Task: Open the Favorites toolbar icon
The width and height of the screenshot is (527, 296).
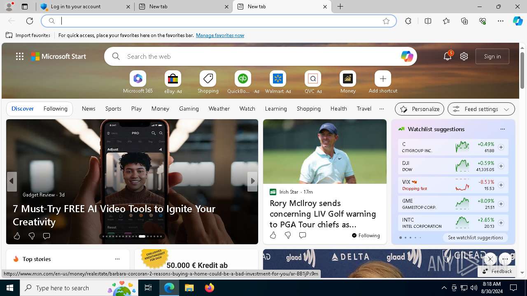Action: (x=446, y=21)
